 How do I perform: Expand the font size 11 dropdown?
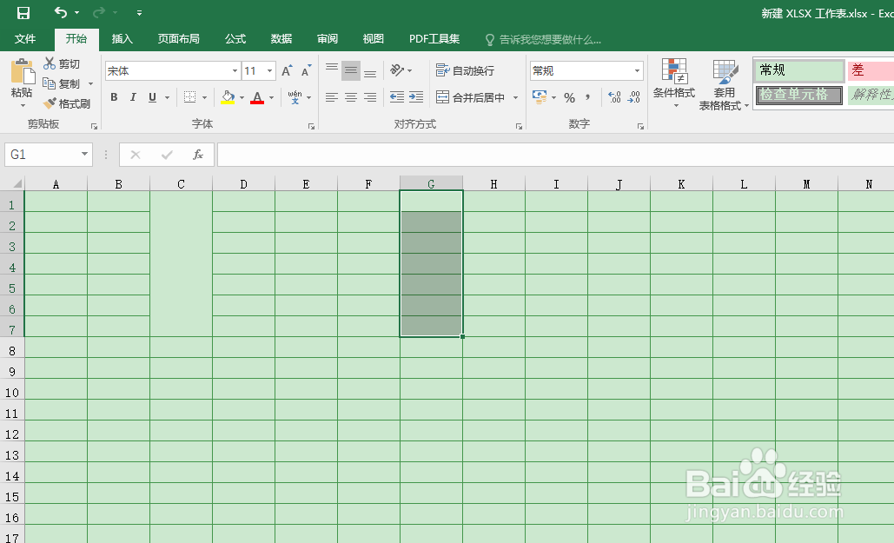269,70
